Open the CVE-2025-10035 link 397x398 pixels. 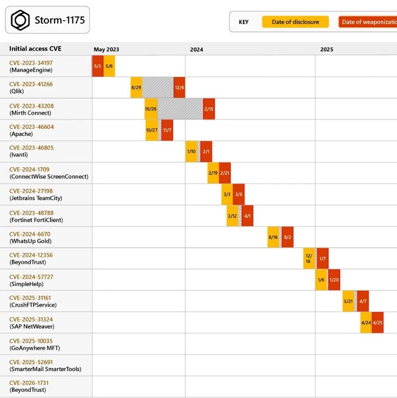point(31,341)
